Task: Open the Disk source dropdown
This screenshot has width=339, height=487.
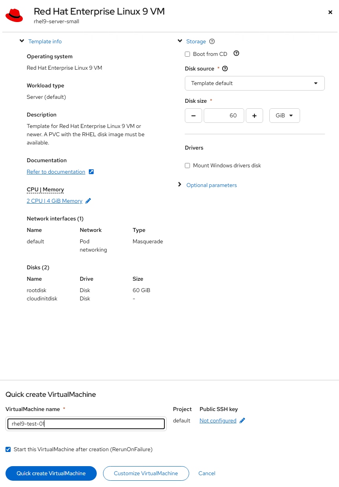Action: coord(255,83)
